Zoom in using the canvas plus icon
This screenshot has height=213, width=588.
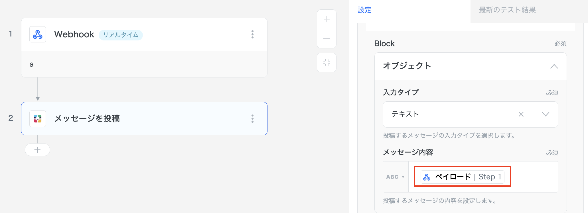pos(326,19)
